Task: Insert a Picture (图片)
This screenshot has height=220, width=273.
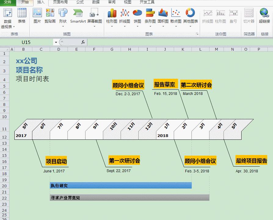Action: point(37,16)
